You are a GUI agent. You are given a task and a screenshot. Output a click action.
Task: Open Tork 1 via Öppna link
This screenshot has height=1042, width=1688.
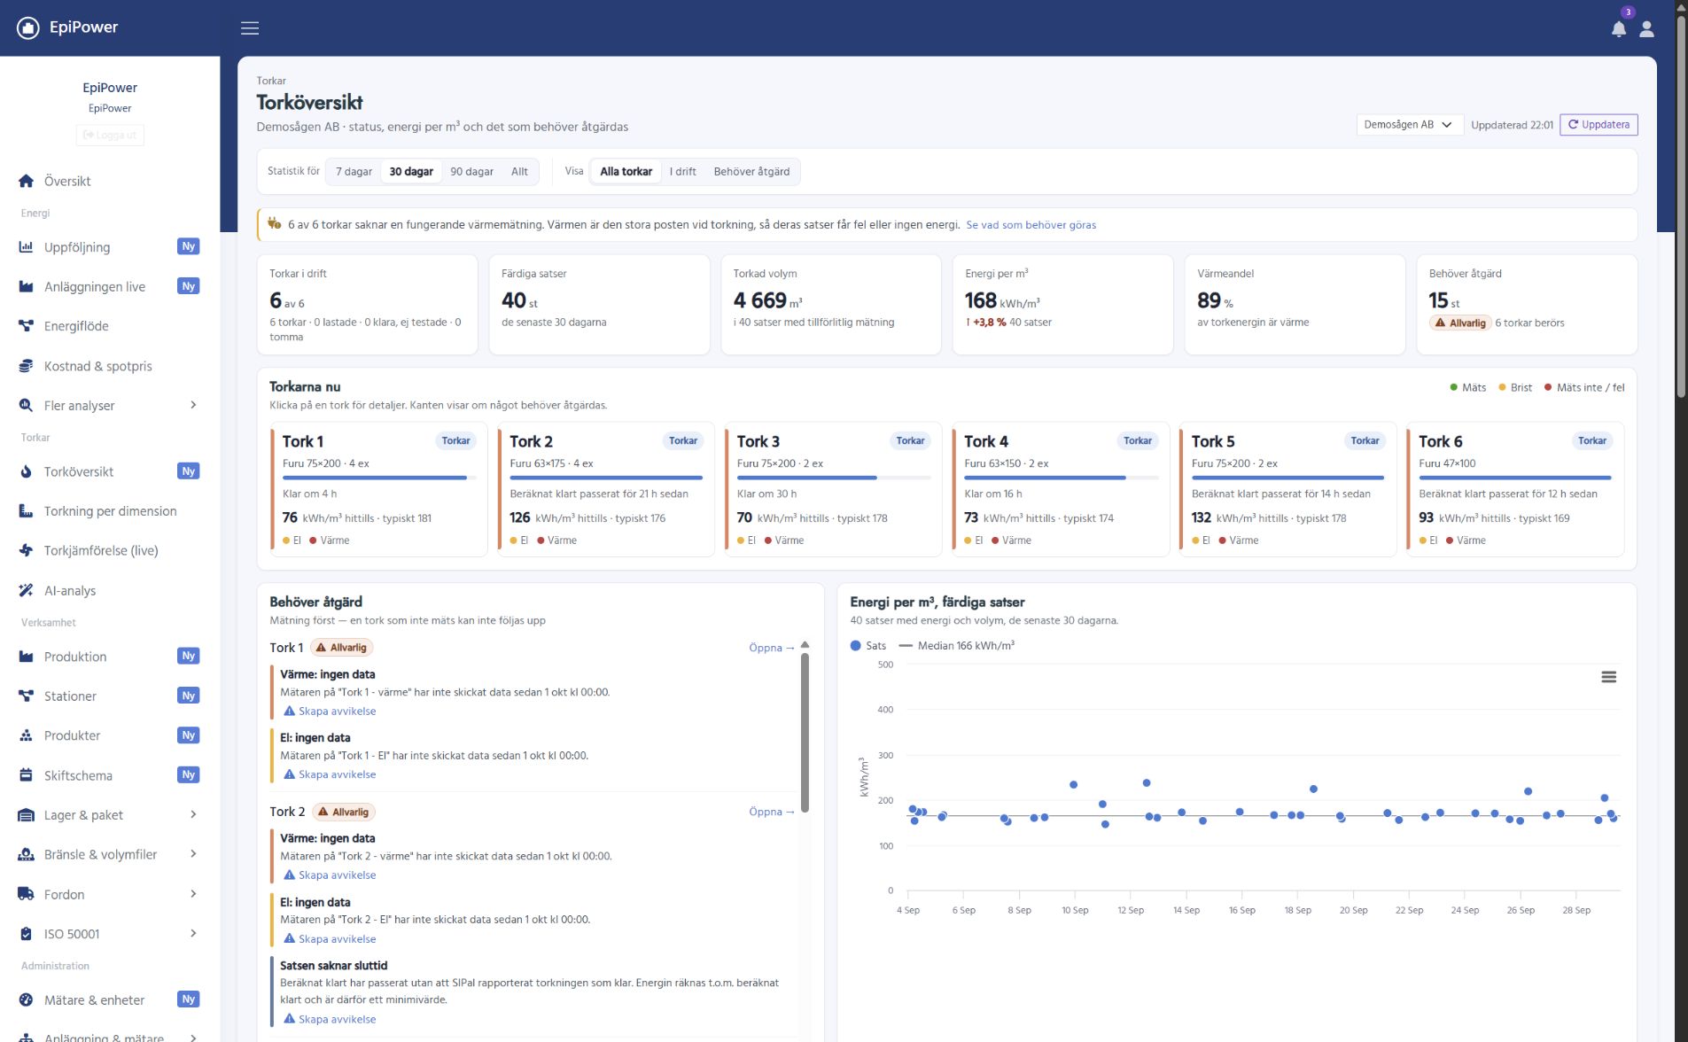771,648
